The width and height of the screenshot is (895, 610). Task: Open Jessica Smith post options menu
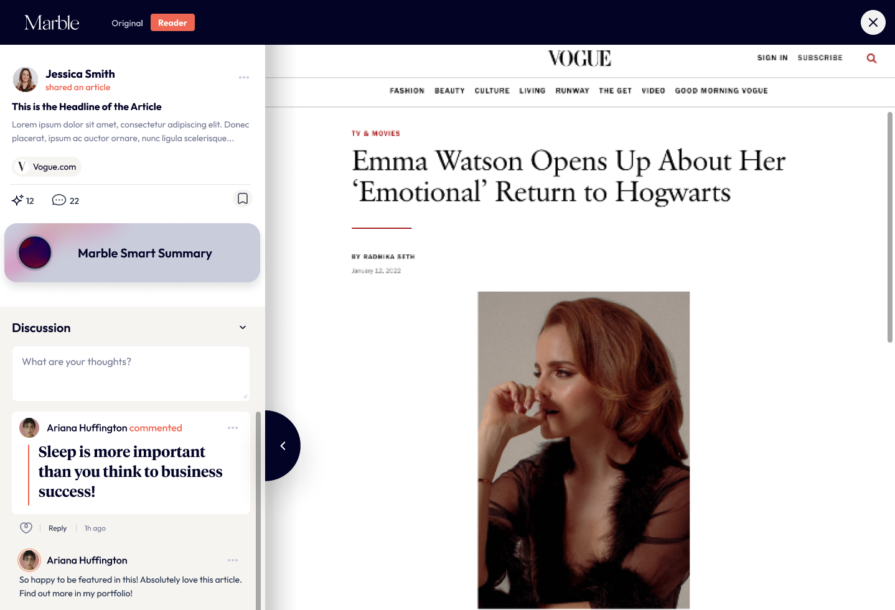tap(244, 78)
